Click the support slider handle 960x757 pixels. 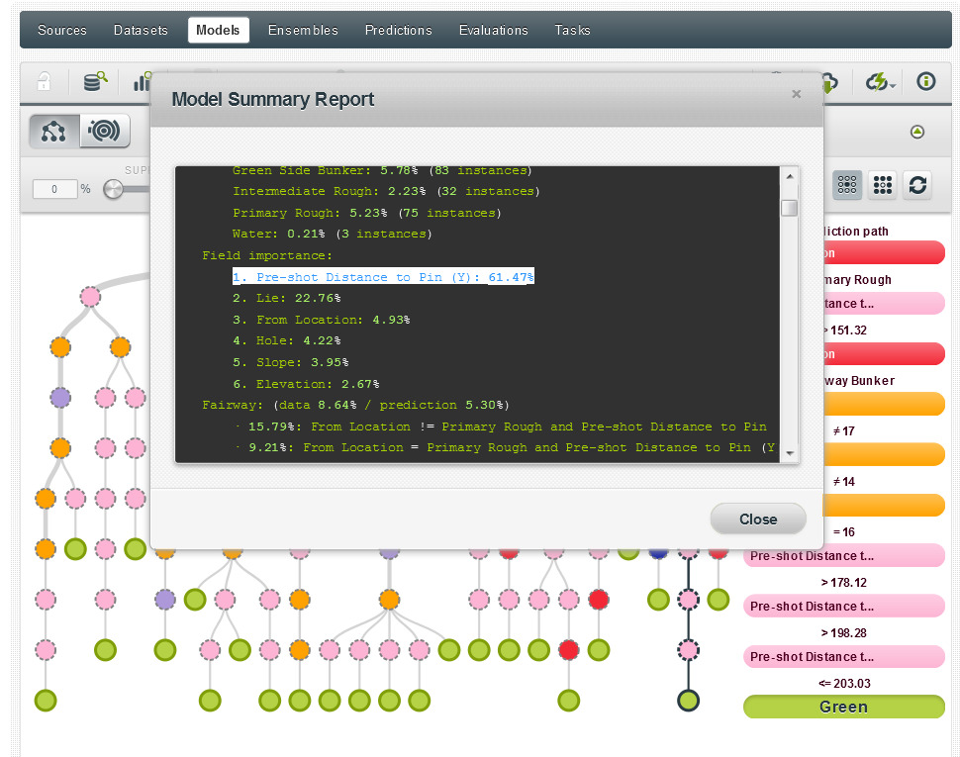click(113, 189)
